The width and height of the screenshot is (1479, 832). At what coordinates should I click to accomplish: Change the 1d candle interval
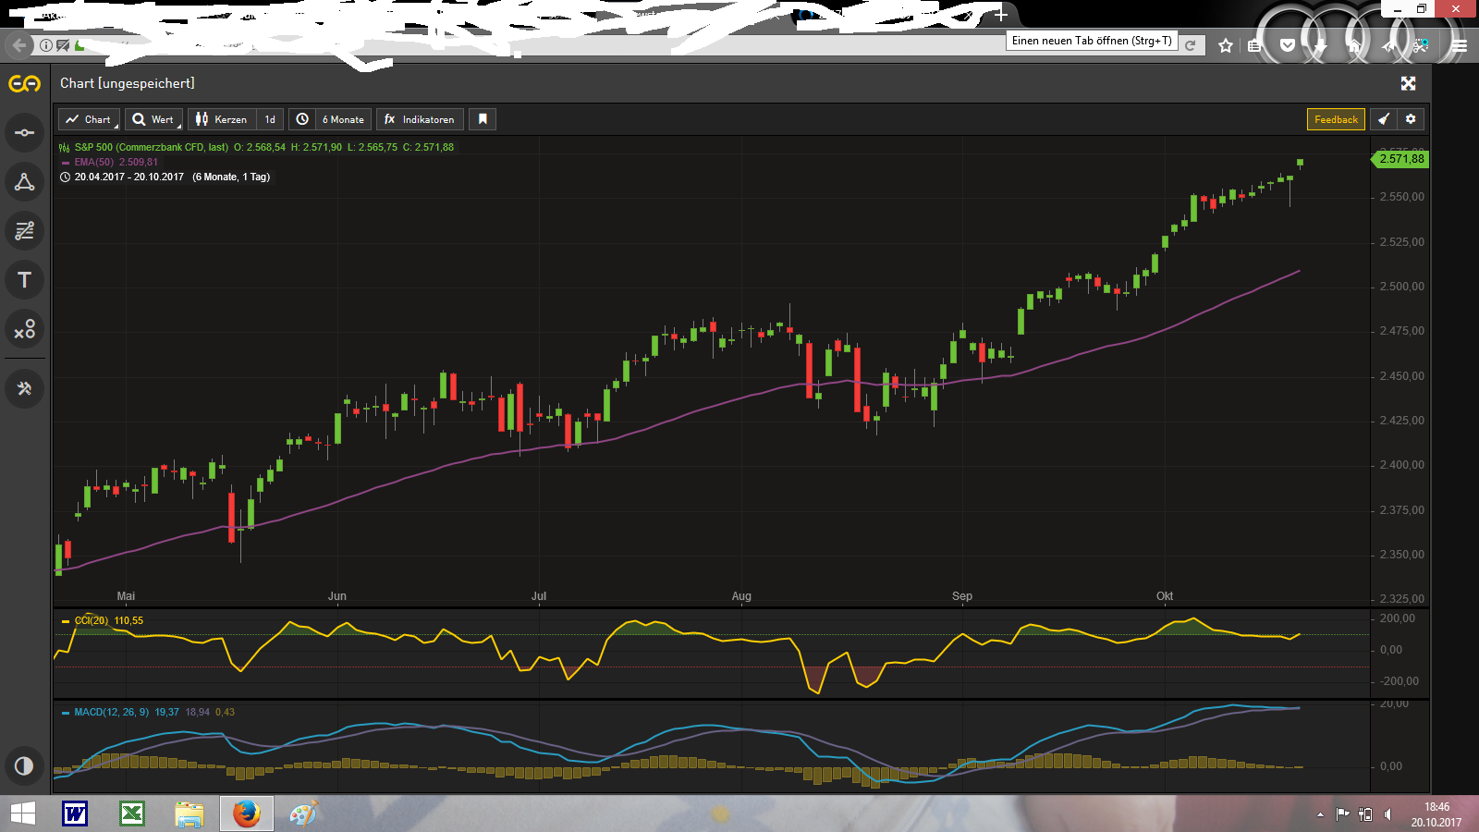270,119
